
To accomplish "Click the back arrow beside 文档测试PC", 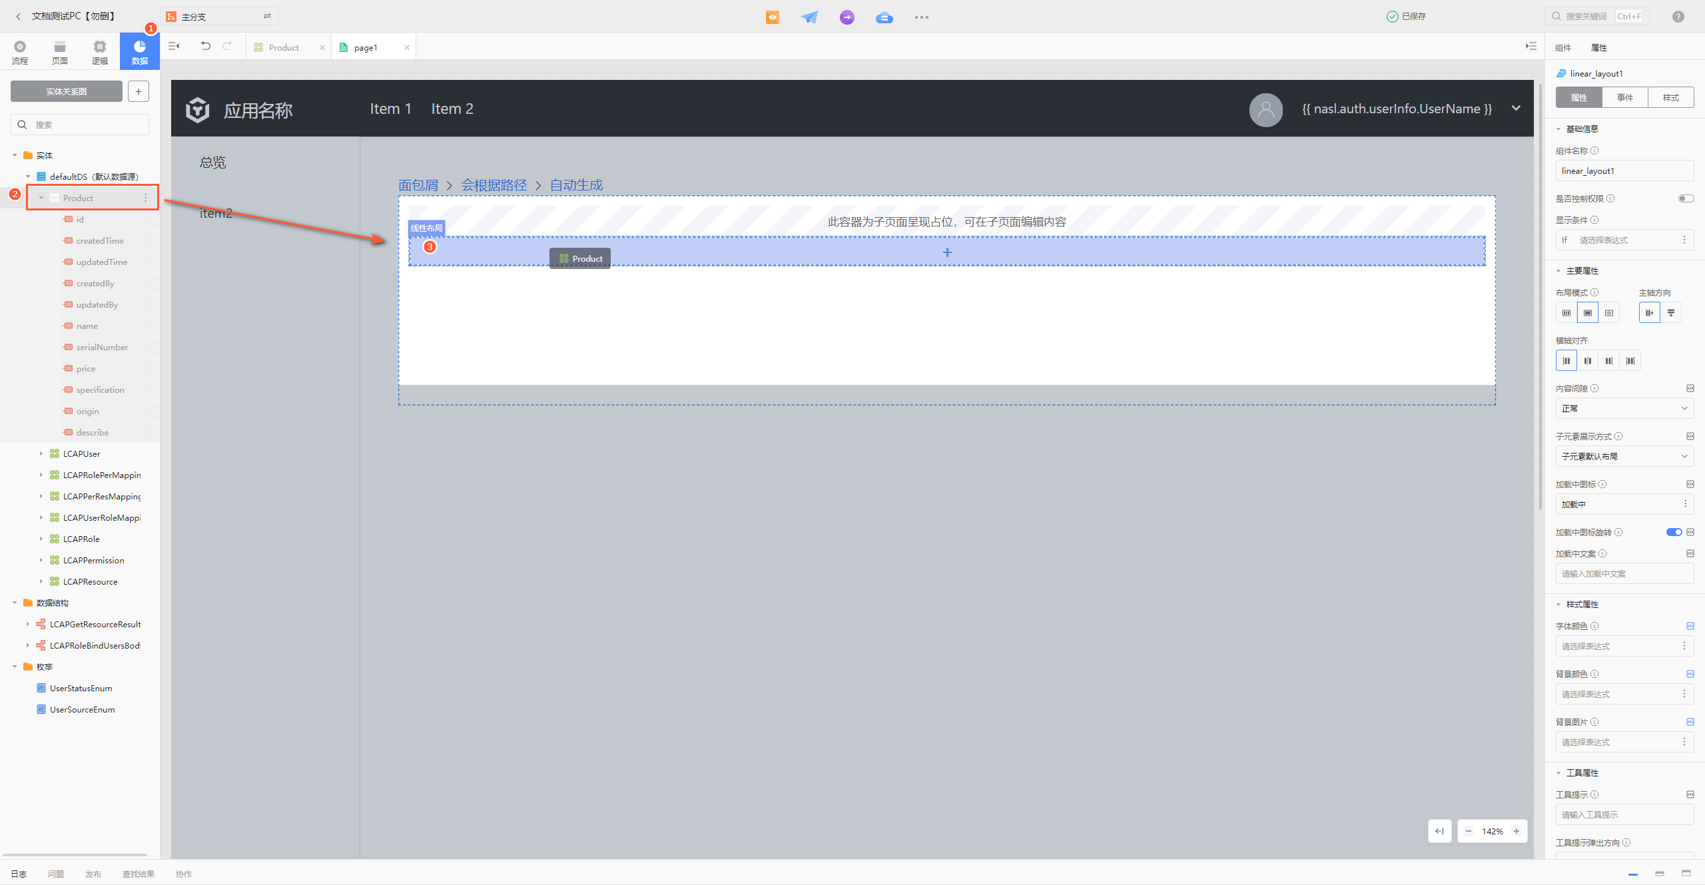I will pos(18,16).
